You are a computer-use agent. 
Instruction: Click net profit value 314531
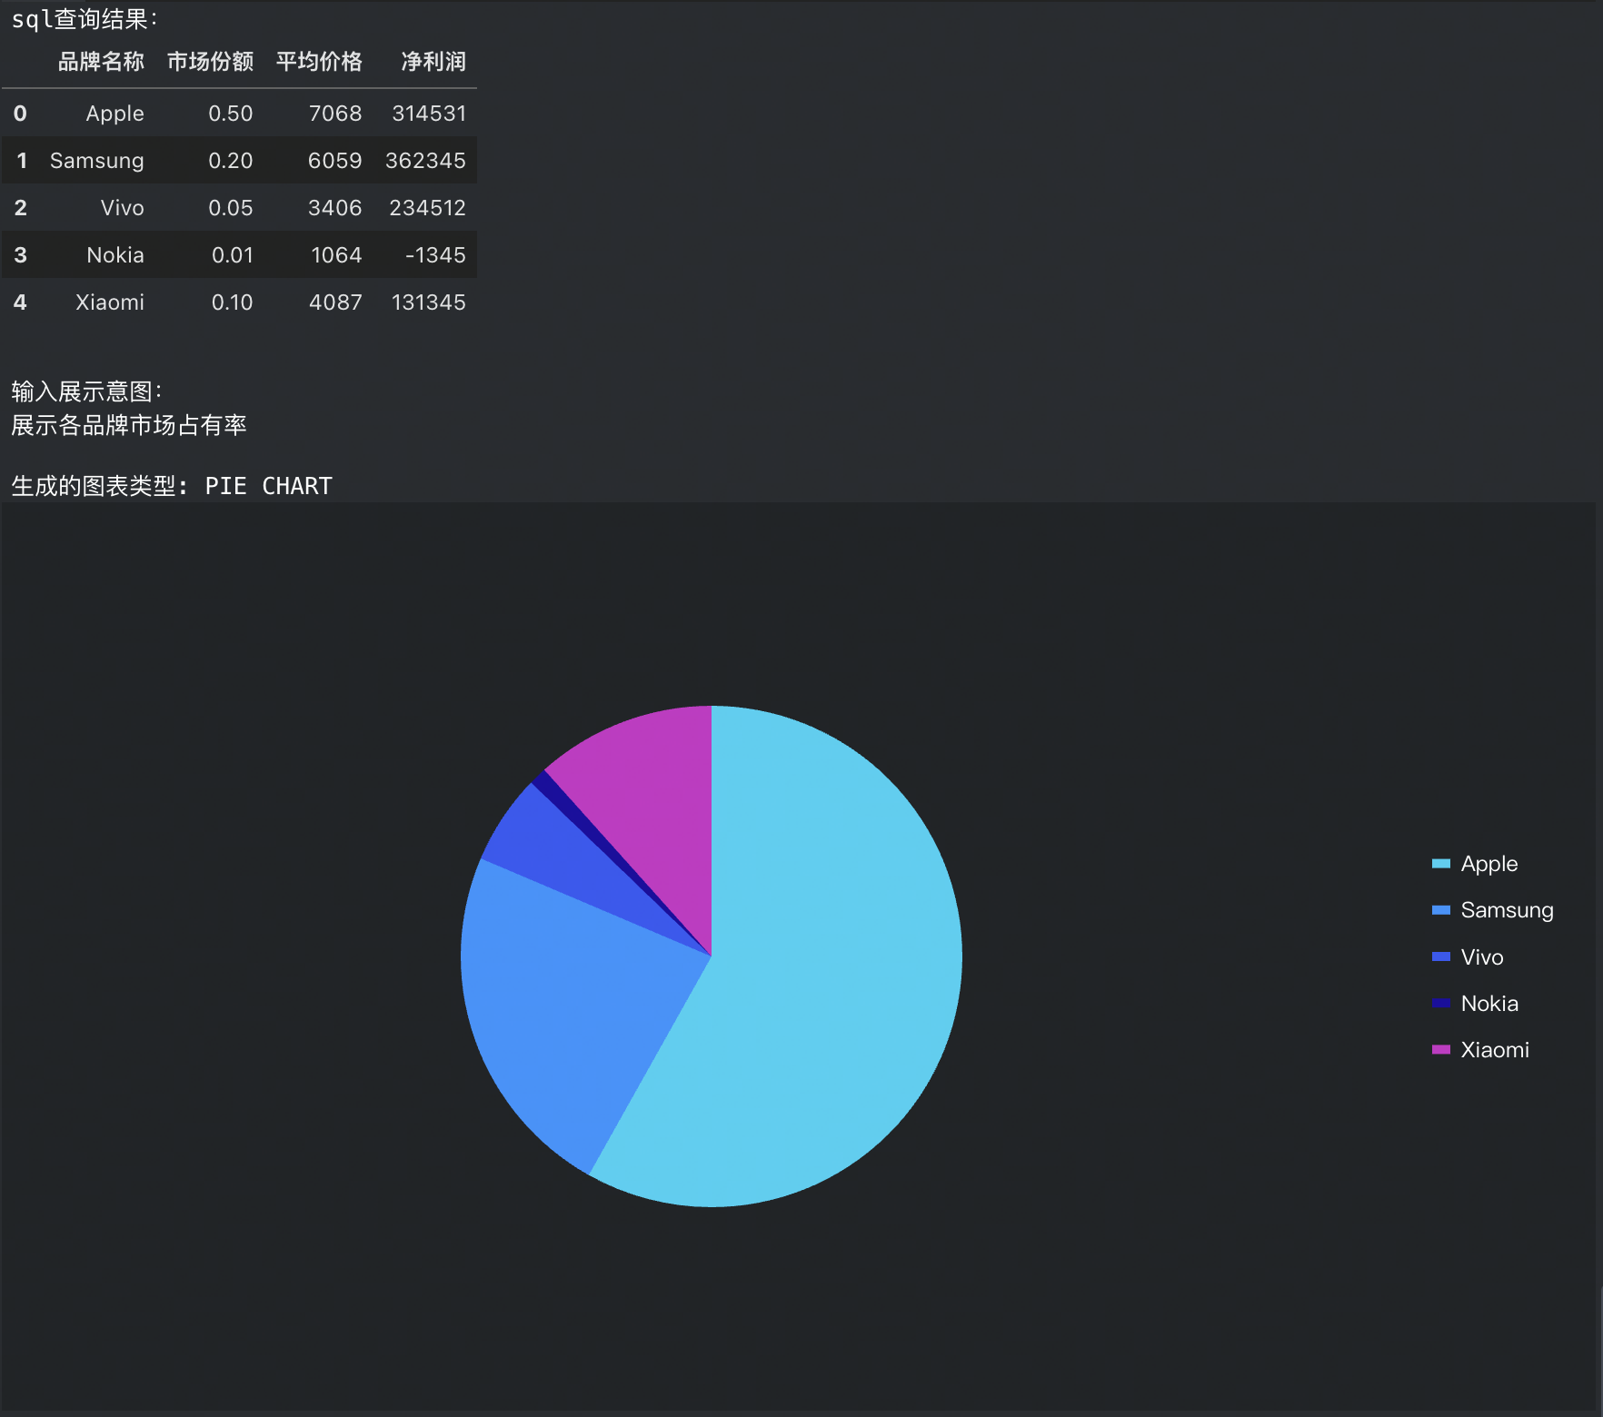tap(429, 114)
